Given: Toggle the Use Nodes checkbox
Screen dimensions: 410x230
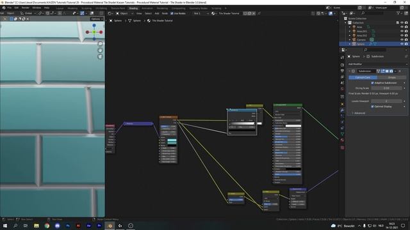Looking at the screenshot, I should [172, 13].
